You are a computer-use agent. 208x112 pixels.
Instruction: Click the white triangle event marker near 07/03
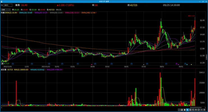tap(144, 65)
